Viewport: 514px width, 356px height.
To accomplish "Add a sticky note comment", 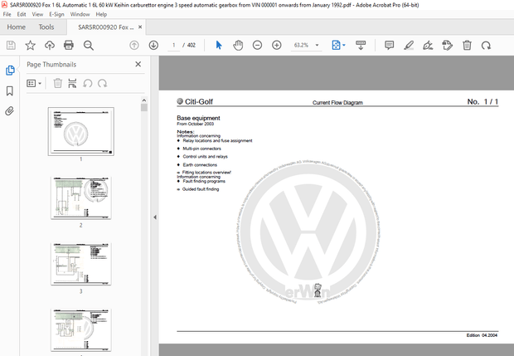I will coord(389,46).
